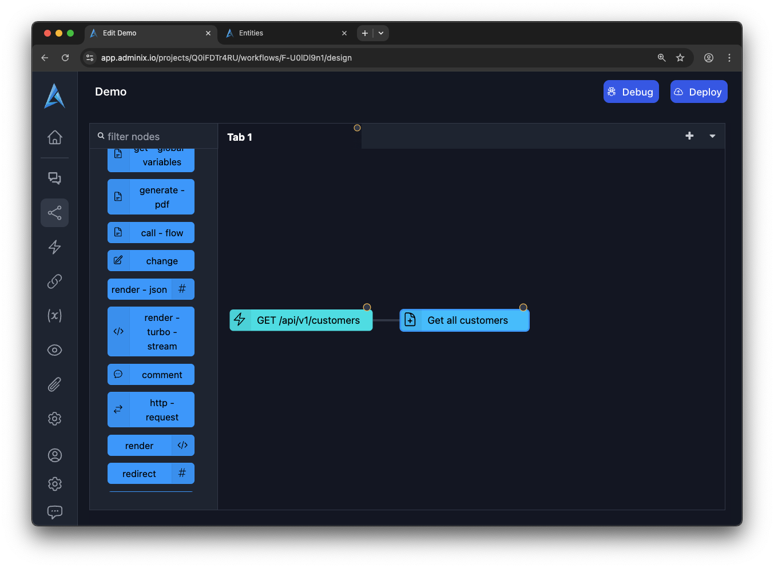Click the status dot on Get all customers node

523,308
